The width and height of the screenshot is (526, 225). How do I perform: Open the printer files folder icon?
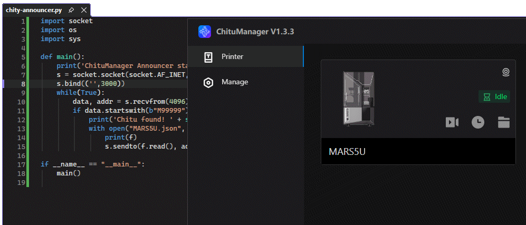click(503, 122)
